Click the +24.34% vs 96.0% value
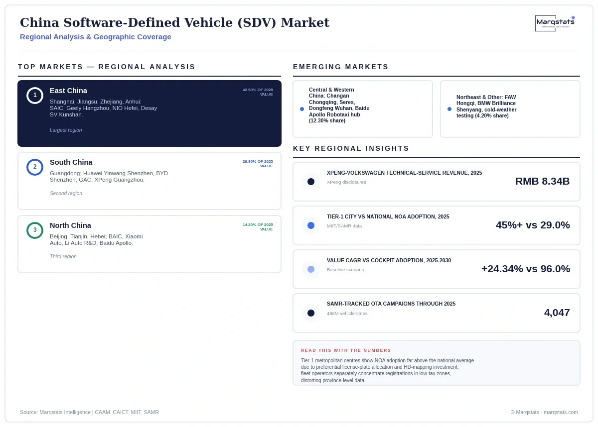 pyautogui.click(x=525, y=269)
